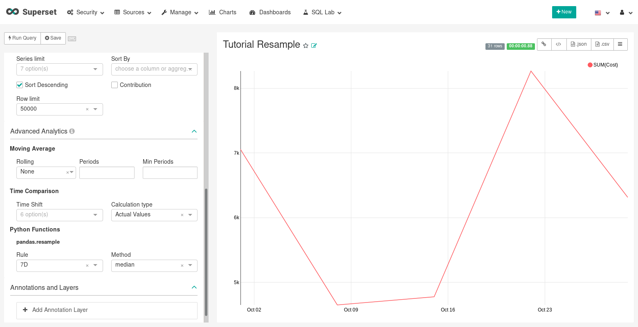This screenshot has height=327, width=638.
Task: Click the star icon to favorite chart
Action: [x=306, y=46]
